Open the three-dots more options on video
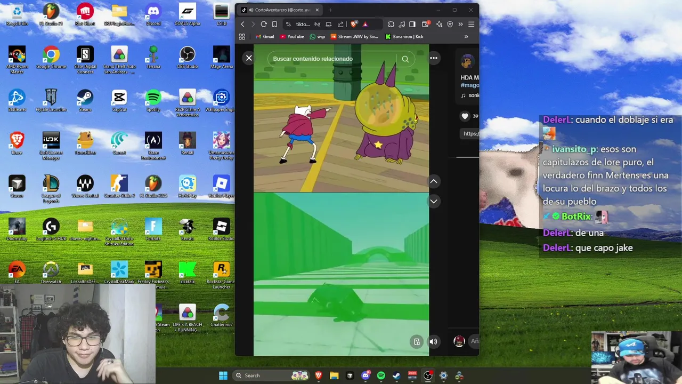 point(434,58)
